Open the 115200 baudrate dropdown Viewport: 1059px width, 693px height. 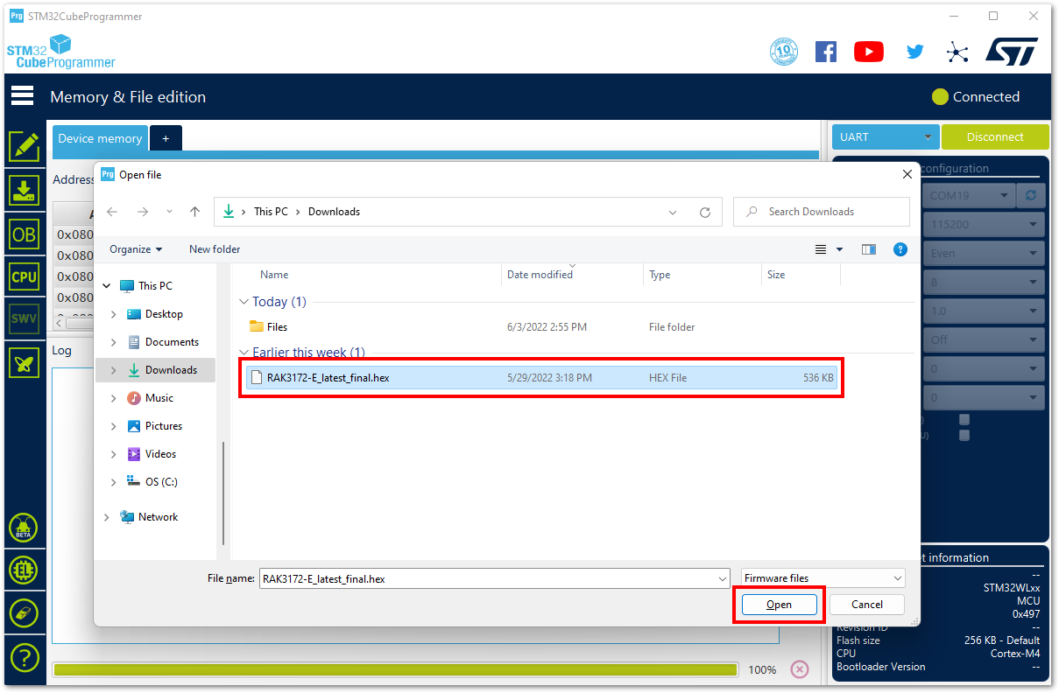pos(984,224)
